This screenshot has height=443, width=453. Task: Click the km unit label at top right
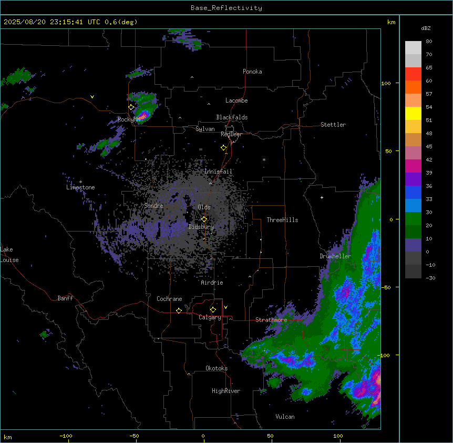tap(391, 22)
